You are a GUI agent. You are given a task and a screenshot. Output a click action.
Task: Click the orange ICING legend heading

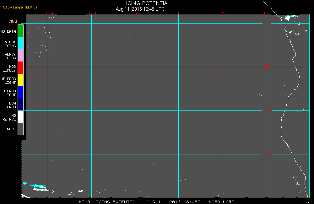(x=12, y=21)
